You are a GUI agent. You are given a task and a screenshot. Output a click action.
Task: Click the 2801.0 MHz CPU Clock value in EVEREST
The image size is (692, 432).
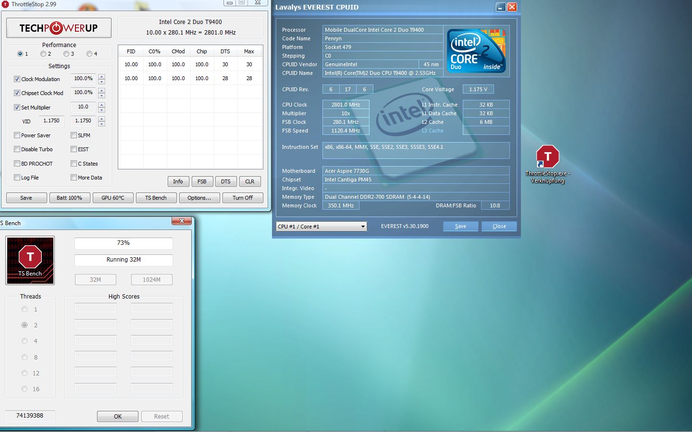click(346, 105)
